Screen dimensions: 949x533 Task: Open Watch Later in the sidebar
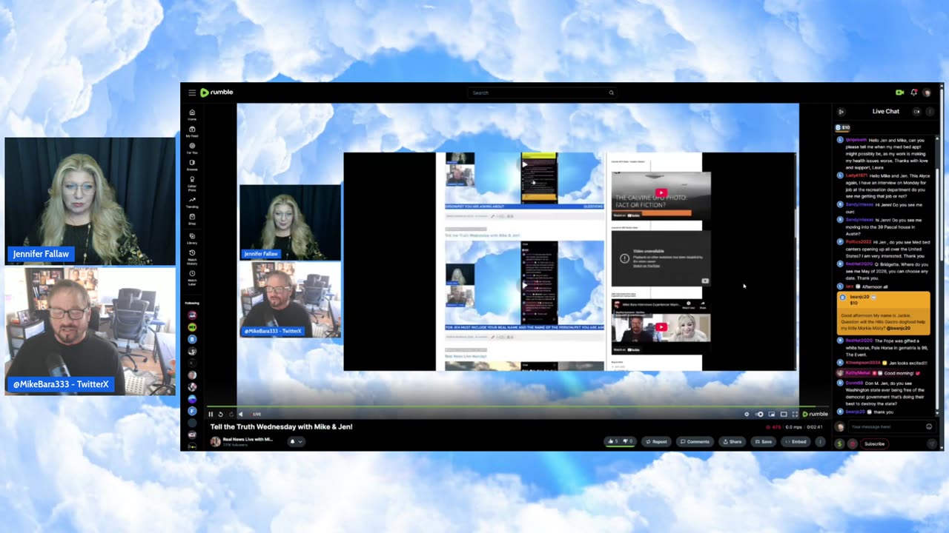(x=192, y=279)
